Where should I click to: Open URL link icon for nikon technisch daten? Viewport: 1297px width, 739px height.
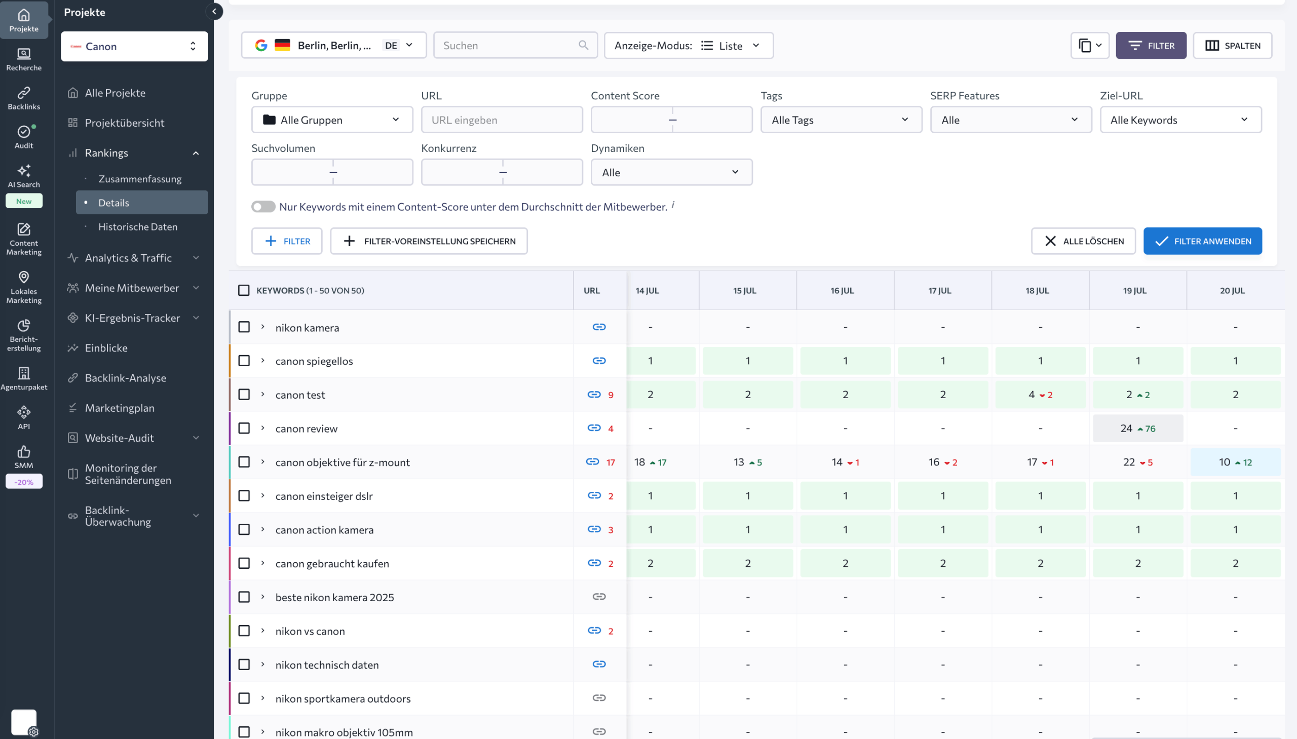(x=599, y=665)
